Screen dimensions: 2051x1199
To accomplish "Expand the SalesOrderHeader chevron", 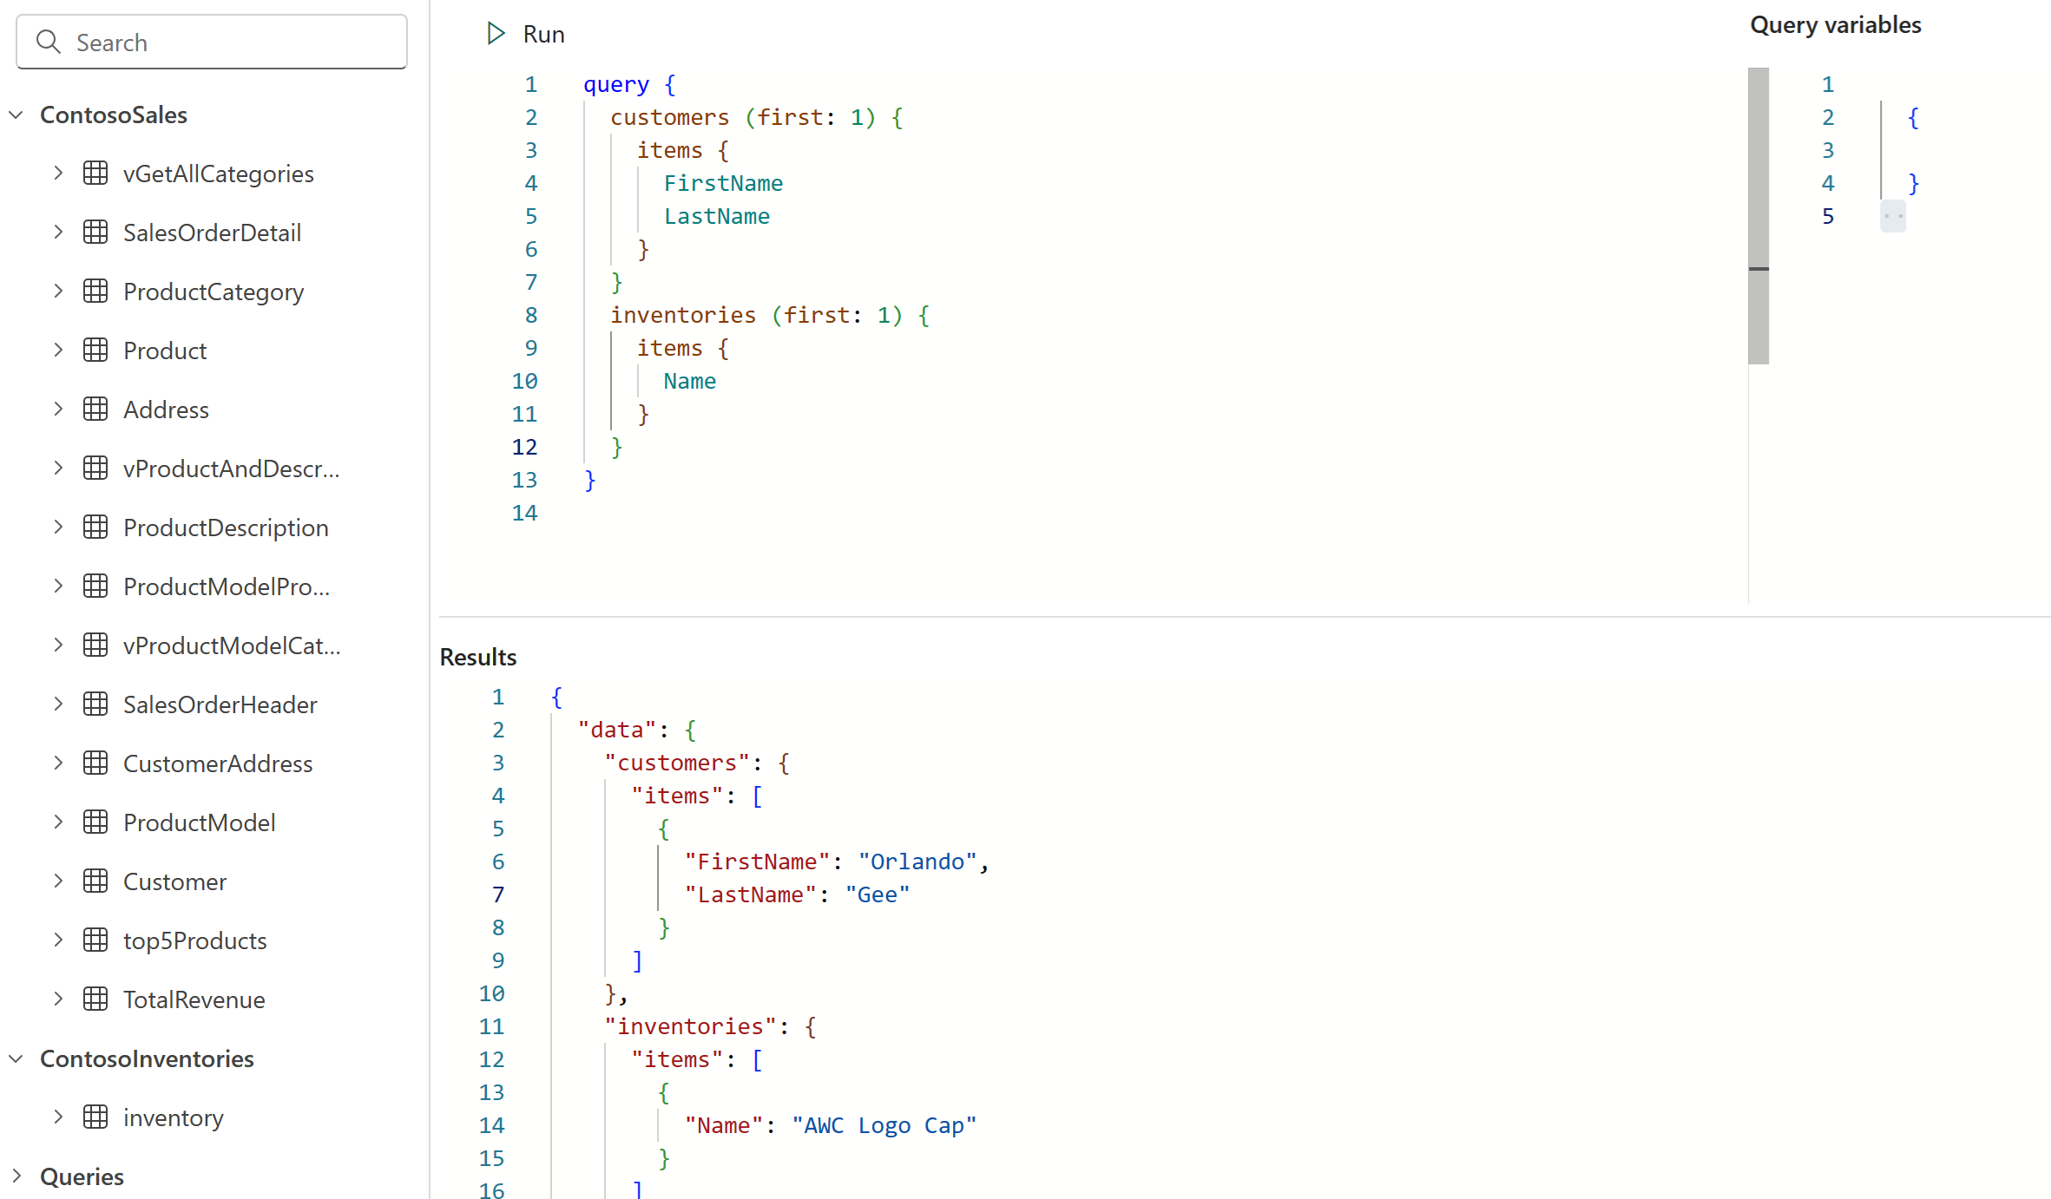I will (58, 704).
